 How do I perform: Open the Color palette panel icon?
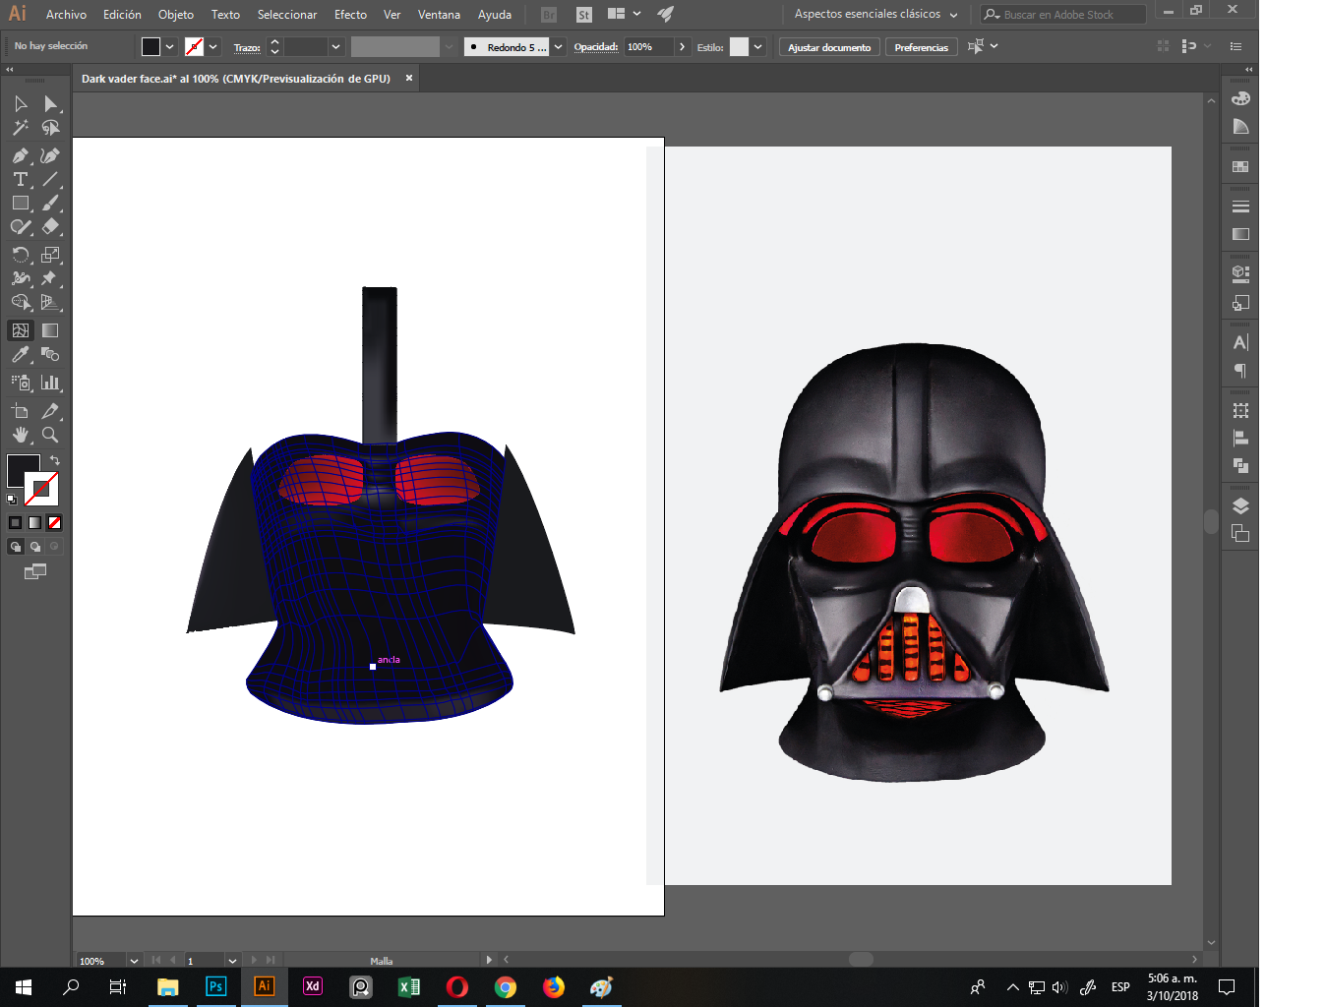[1240, 98]
